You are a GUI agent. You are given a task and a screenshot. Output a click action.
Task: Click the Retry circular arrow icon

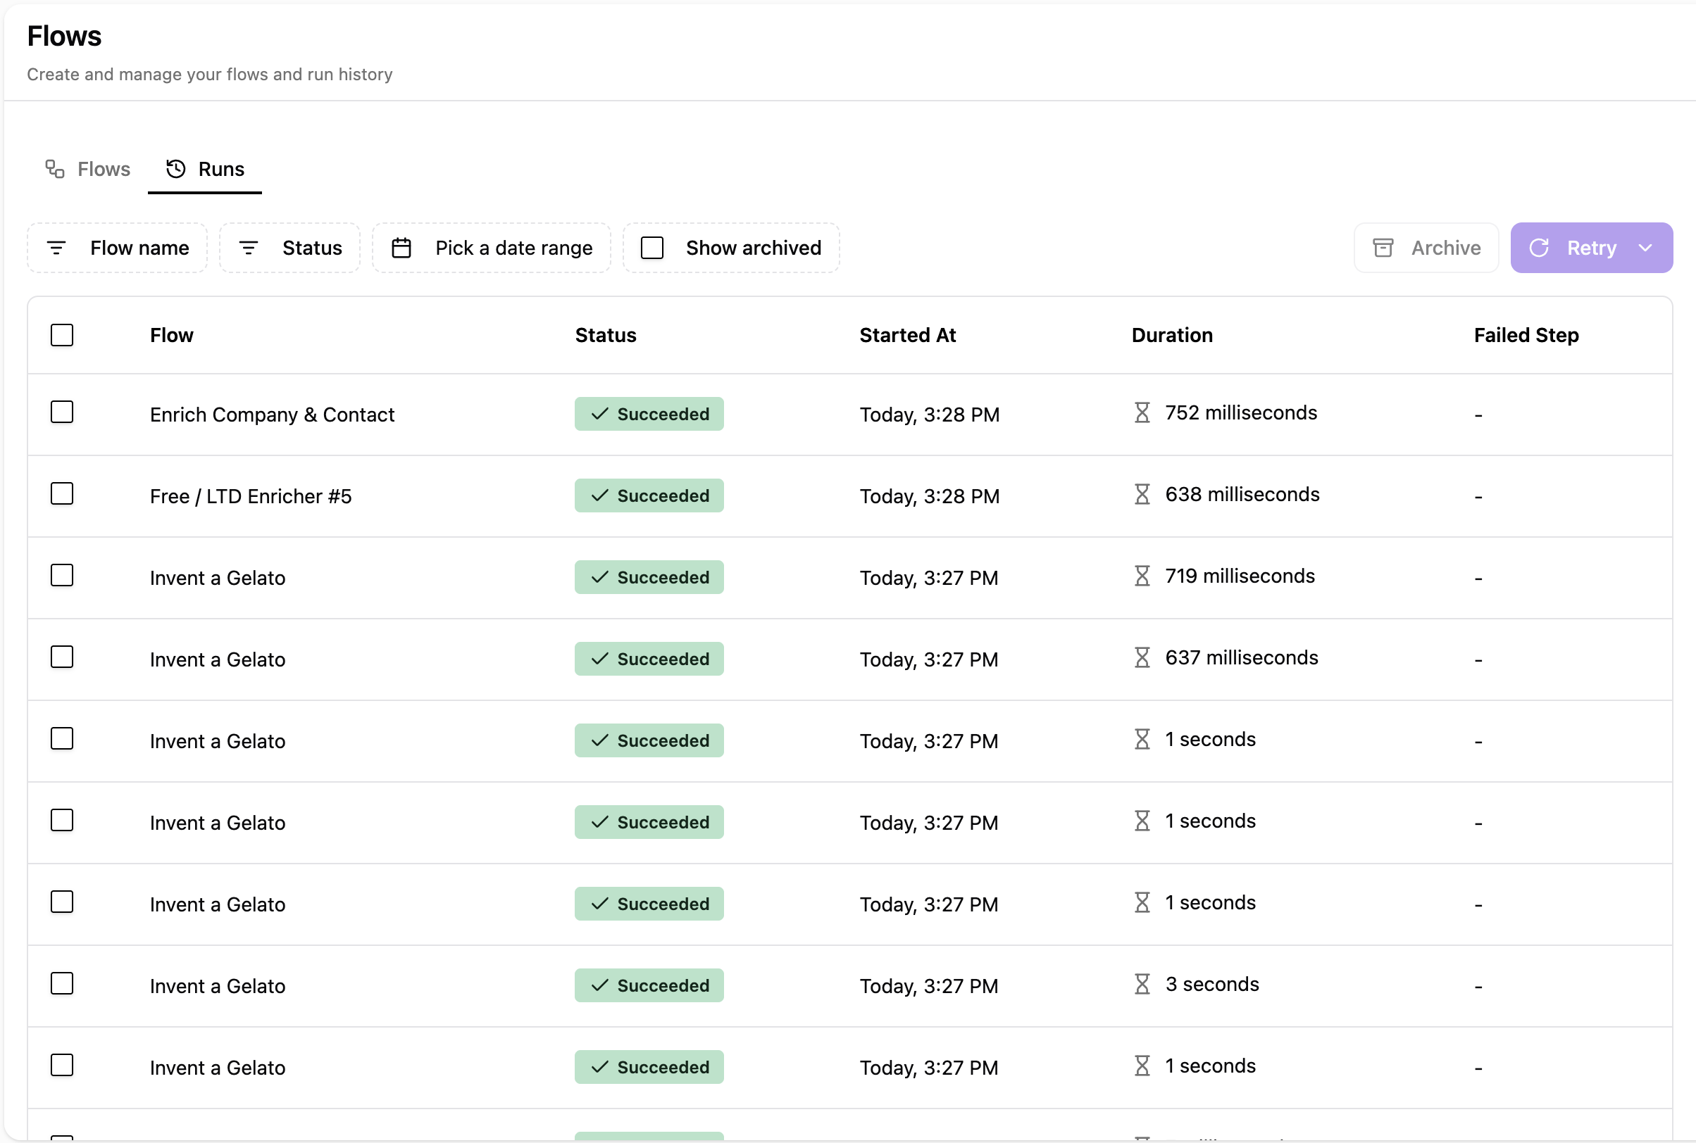pos(1539,248)
